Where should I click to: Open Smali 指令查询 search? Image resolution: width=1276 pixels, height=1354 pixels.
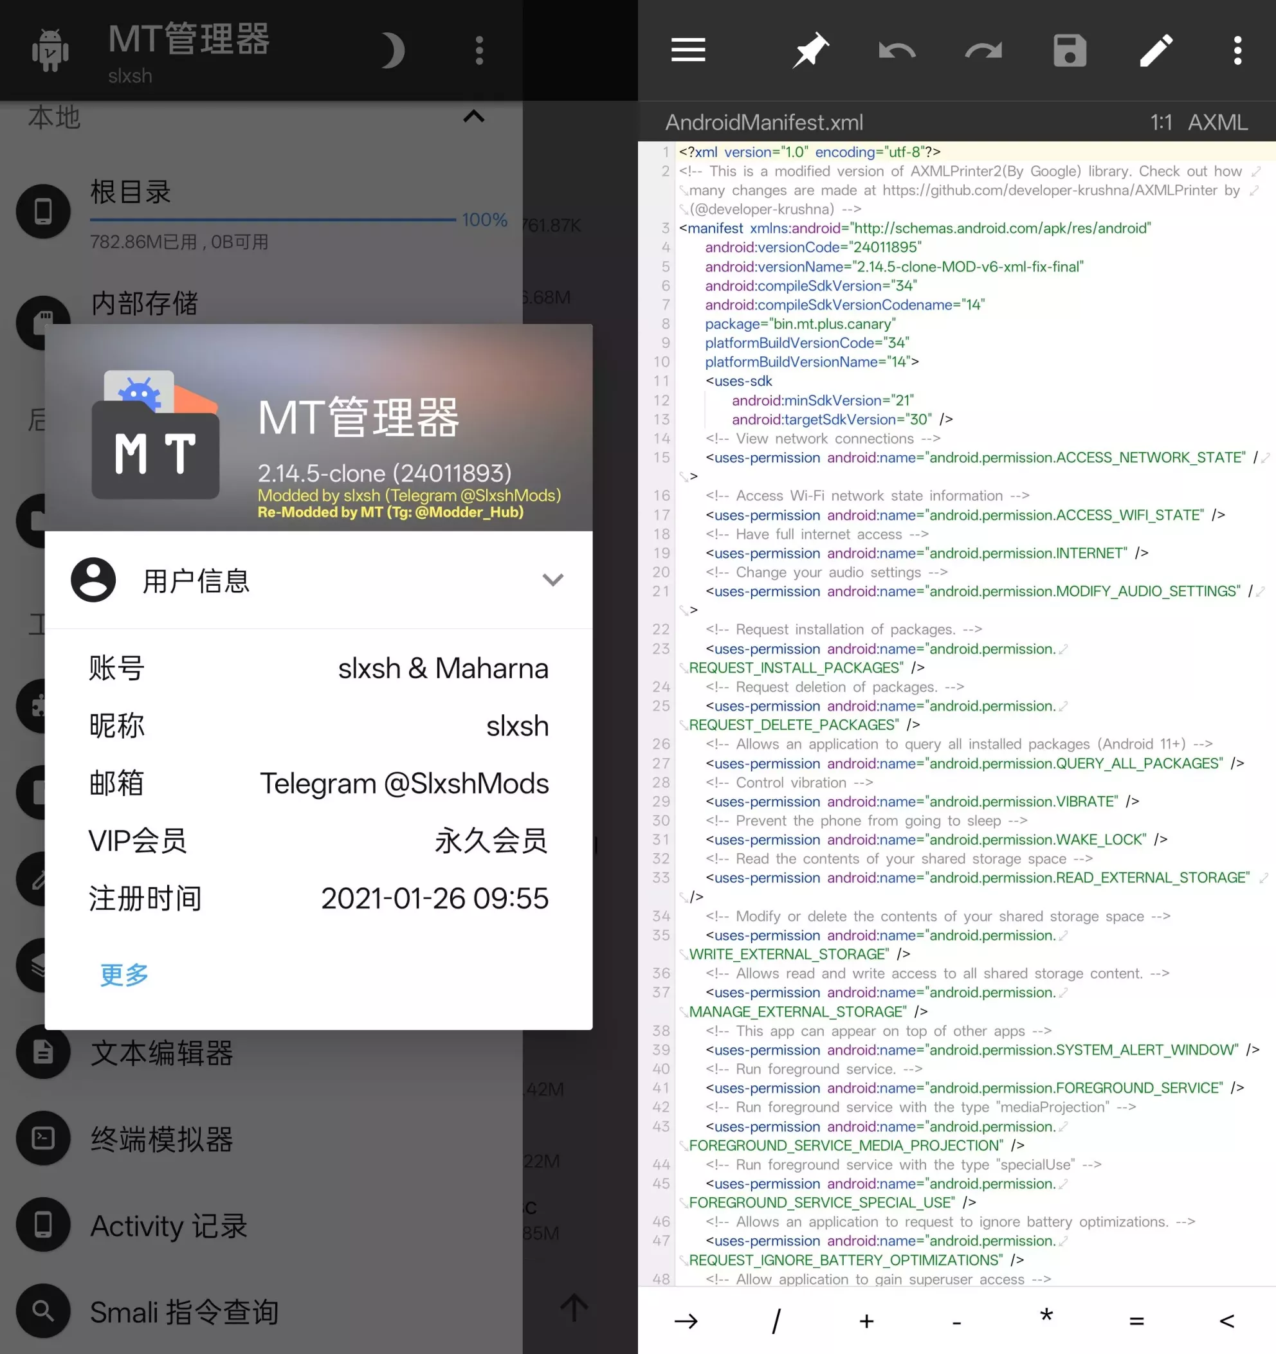pos(185,1311)
